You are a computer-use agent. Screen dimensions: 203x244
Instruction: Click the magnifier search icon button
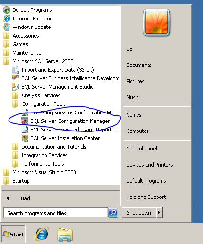pyautogui.click(x=113, y=213)
